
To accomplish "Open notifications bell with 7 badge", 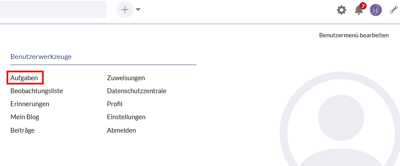I will (x=359, y=10).
